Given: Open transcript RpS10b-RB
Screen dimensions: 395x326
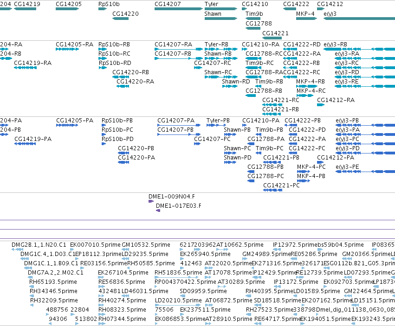Looking at the screenshot, I should coord(114,45).
